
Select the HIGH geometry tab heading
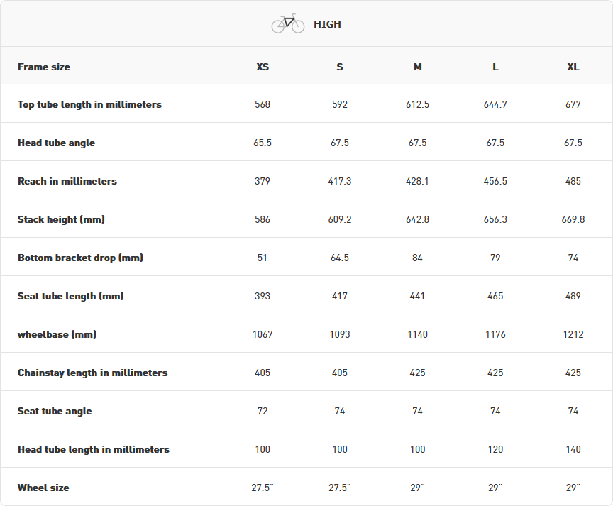327,24
